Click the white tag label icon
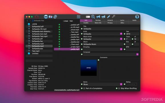Image resolution: width=165 pixels, height=103 pixels. coord(88,17)
